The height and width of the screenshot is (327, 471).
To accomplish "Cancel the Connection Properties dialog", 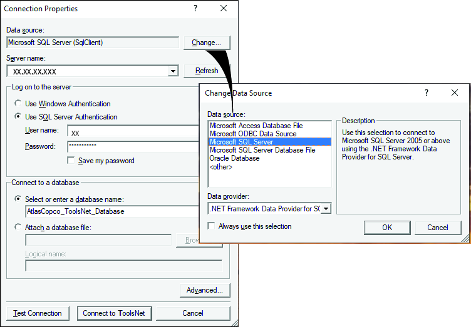I will click(x=193, y=313).
